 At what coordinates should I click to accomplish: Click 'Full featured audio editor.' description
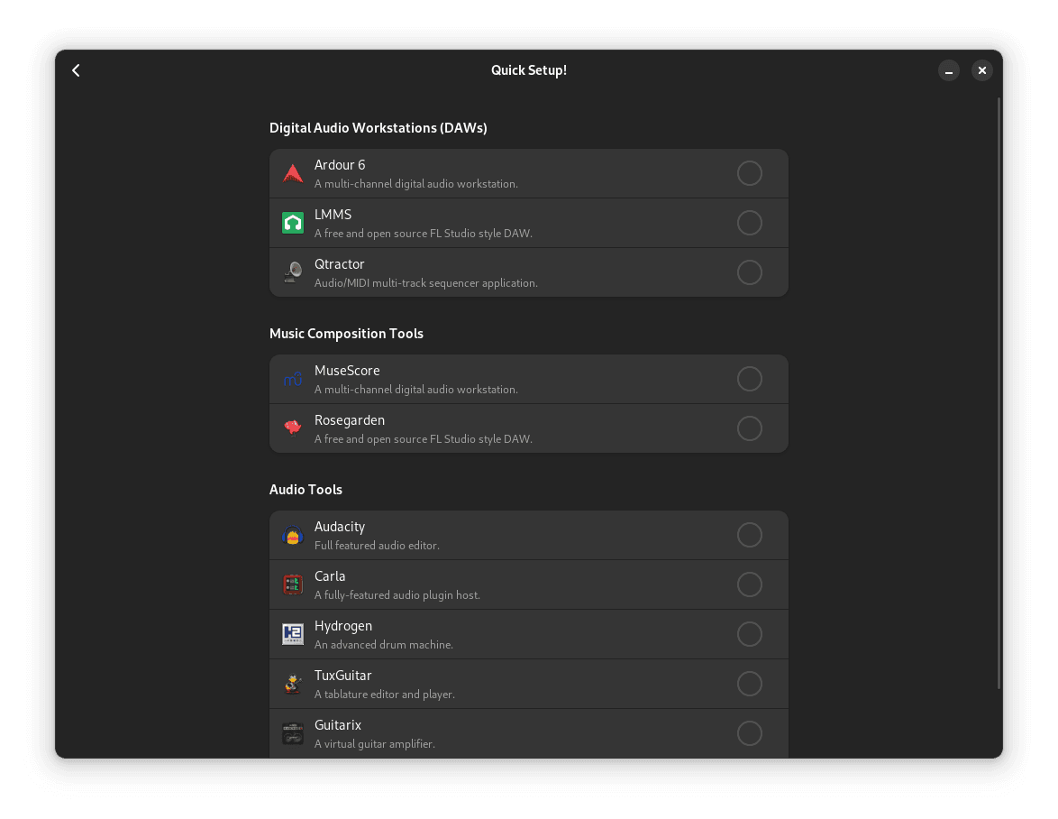click(377, 546)
